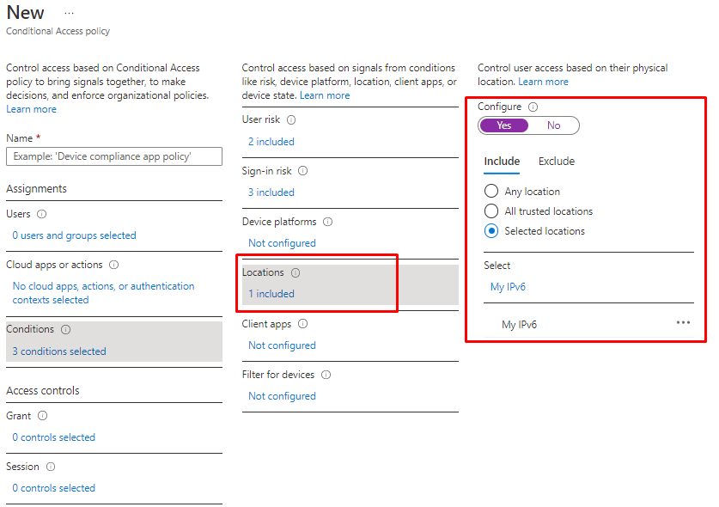The height and width of the screenshot is (507, 719).
Task: Switch to the Exclude tab
Action: pyautogui.click(x=556, y=162)
